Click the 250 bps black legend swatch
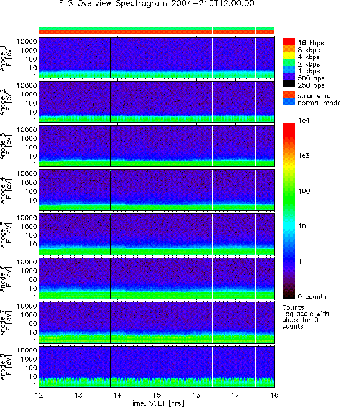This screenshot has height=407, width=341. 289,83
